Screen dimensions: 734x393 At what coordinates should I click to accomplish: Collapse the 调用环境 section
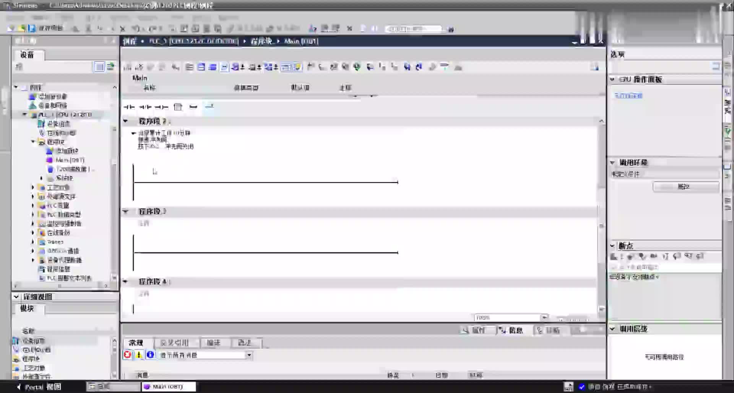(x=612, y=163)
